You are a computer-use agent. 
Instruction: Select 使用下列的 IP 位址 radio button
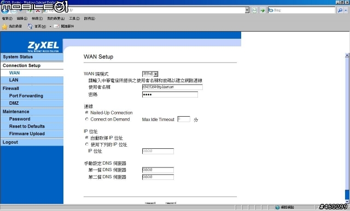[87, 144]
